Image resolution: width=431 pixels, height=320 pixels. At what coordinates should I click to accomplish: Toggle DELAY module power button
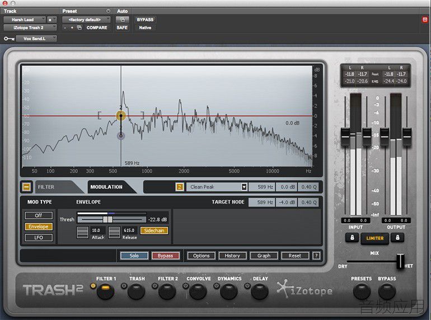(x=247, y=286)
